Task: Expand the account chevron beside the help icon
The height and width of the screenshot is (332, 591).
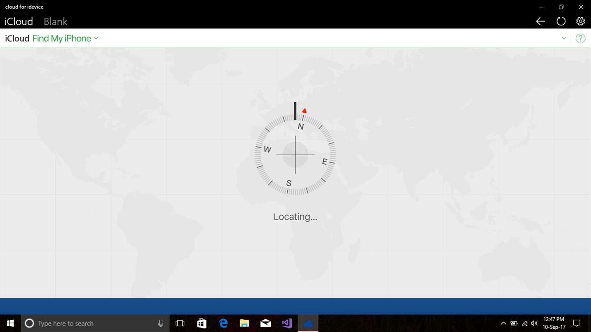Action: coord(564,39)
